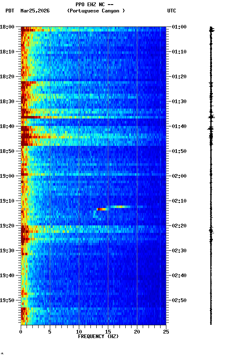This screenshot has height=358, width=229.
Task: Click the '10' frequency axis tick label
Action: tap(79, 332)
